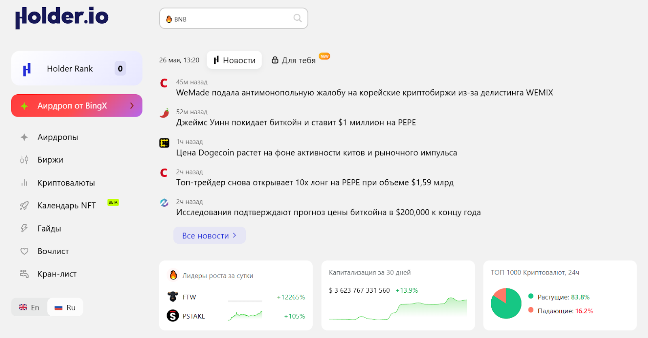
Task: Click the Cryptocurrencies bar-chart icon
Action: click(24, 183)
